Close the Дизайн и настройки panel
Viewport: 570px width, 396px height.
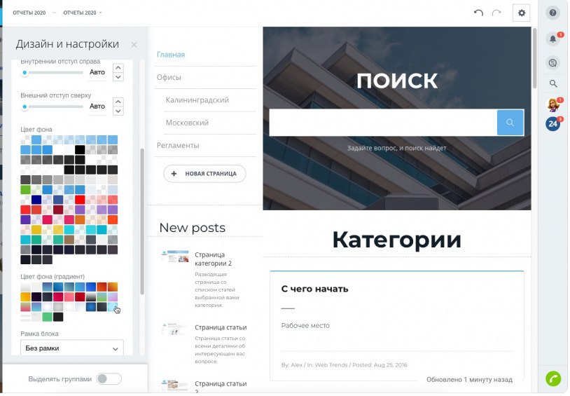[x=134, y=44]
